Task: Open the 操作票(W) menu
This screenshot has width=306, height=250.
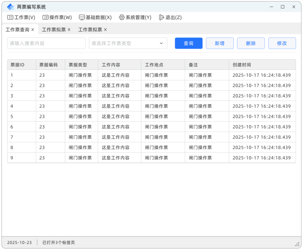Action: point(57,17)
